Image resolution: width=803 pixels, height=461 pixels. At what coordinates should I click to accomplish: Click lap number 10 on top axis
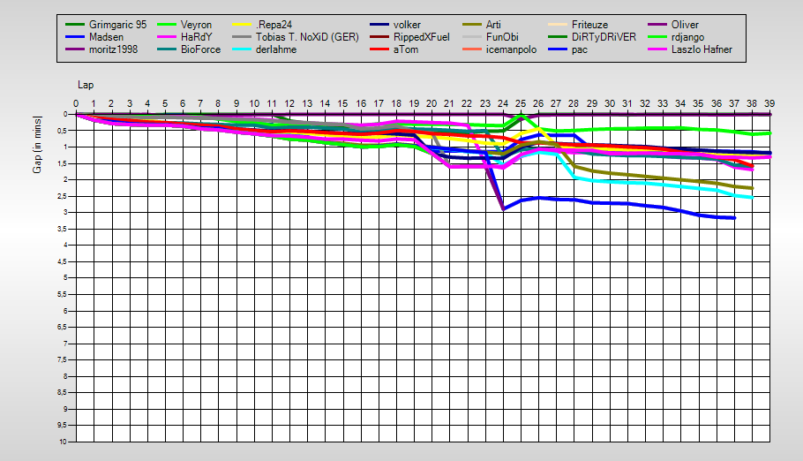point(254,103)
